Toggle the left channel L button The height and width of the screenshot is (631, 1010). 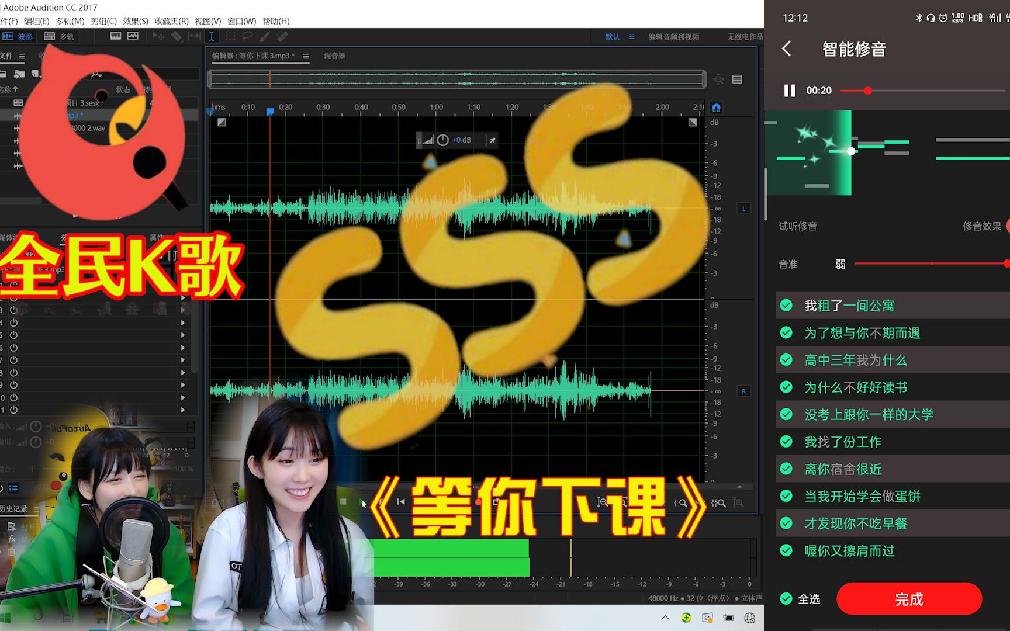744,209
